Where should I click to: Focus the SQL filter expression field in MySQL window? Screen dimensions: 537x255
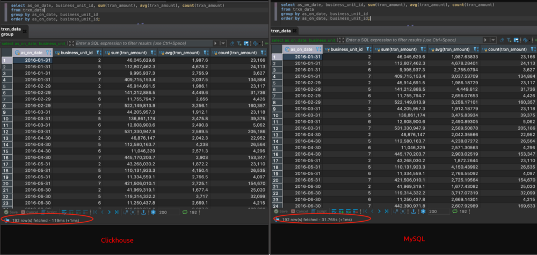coord(413,40)
